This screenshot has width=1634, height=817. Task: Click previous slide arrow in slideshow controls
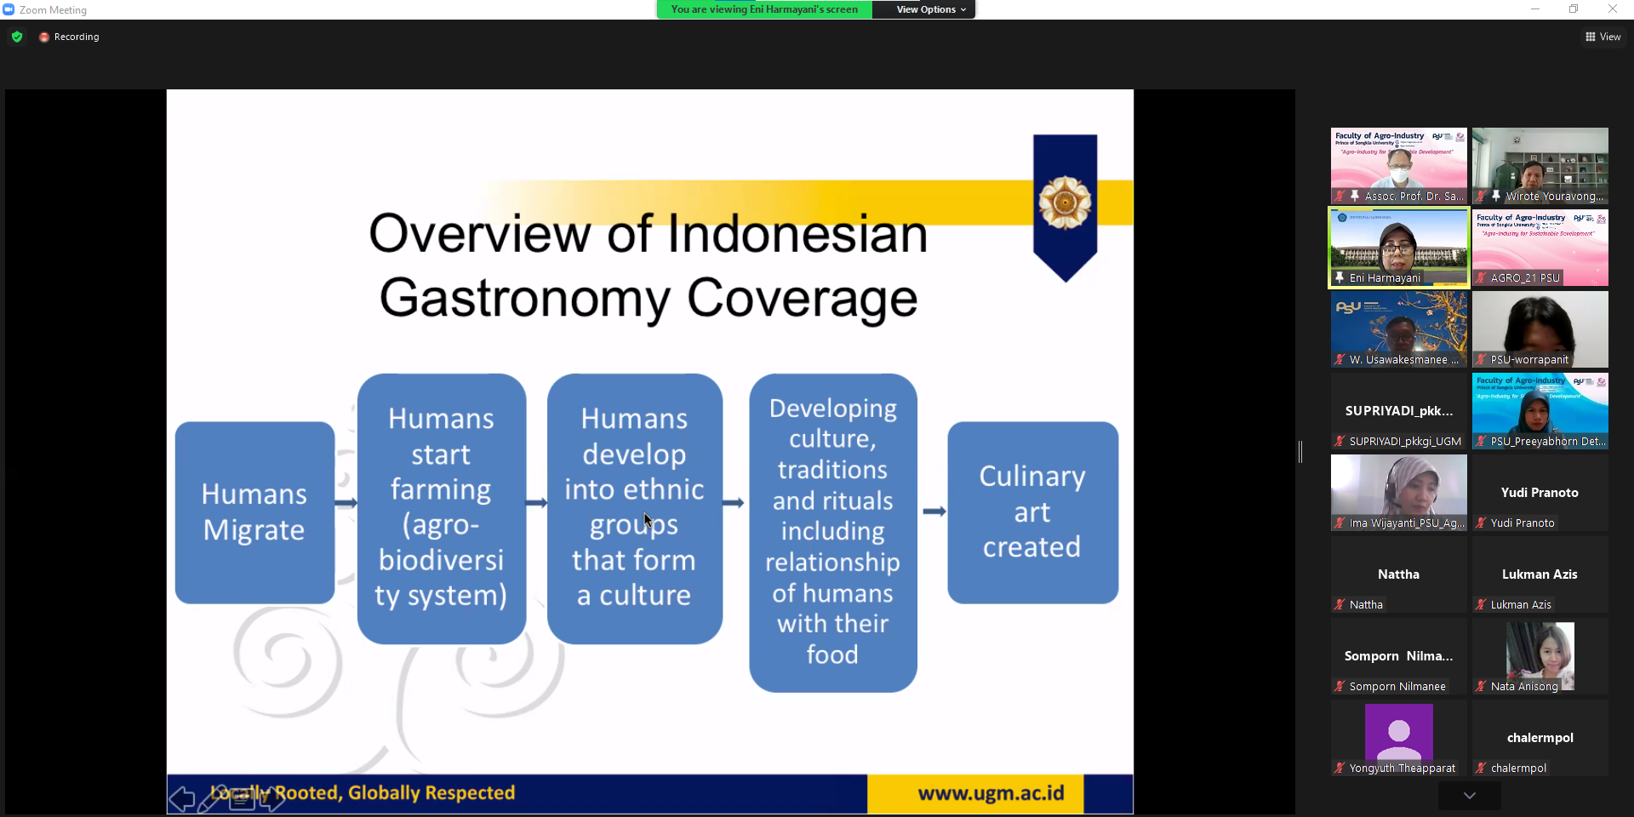181,798
